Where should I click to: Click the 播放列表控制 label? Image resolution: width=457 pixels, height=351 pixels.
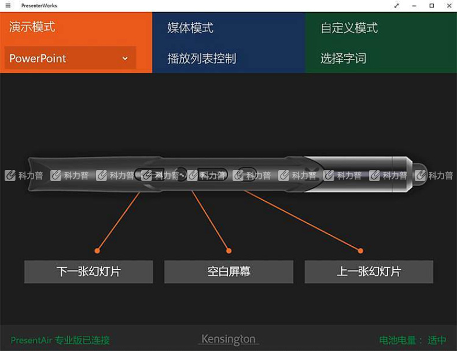click(x=202, y=58)
